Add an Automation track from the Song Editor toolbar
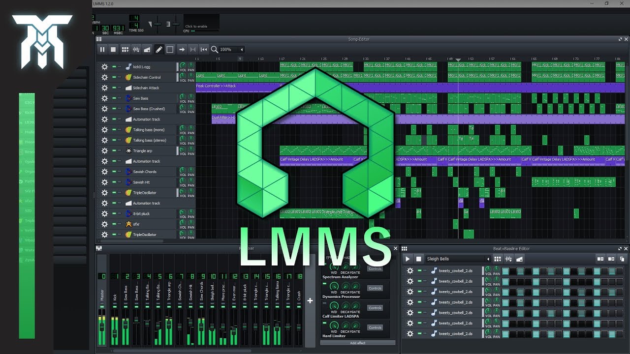The height and width of the screenshot is (354, 630). (148, 49)
